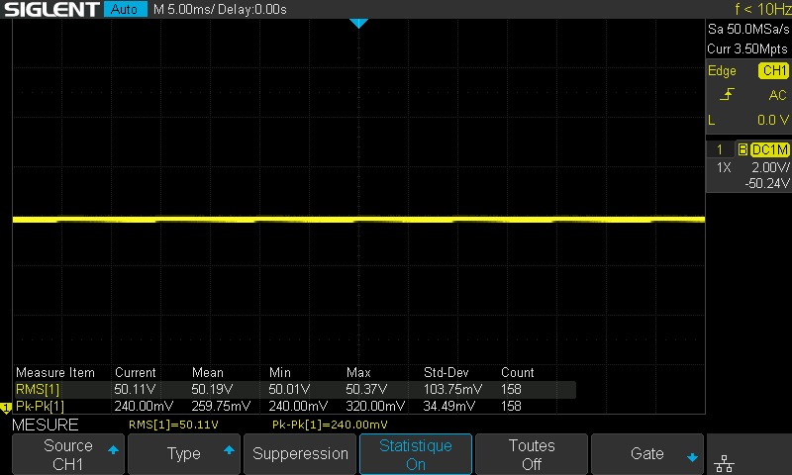Click the AC trigger coupling label
The height and width of the screenshot is (475, 792).
[777, 95]
